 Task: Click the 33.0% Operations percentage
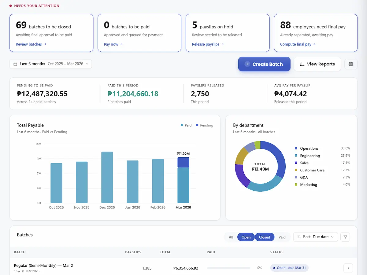(345, 148)
